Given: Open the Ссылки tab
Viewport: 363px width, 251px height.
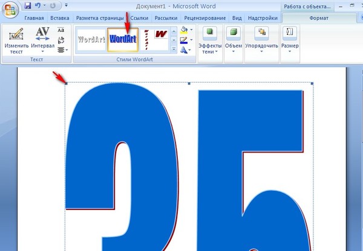Looking at the screenshot, I should [139, 18].
